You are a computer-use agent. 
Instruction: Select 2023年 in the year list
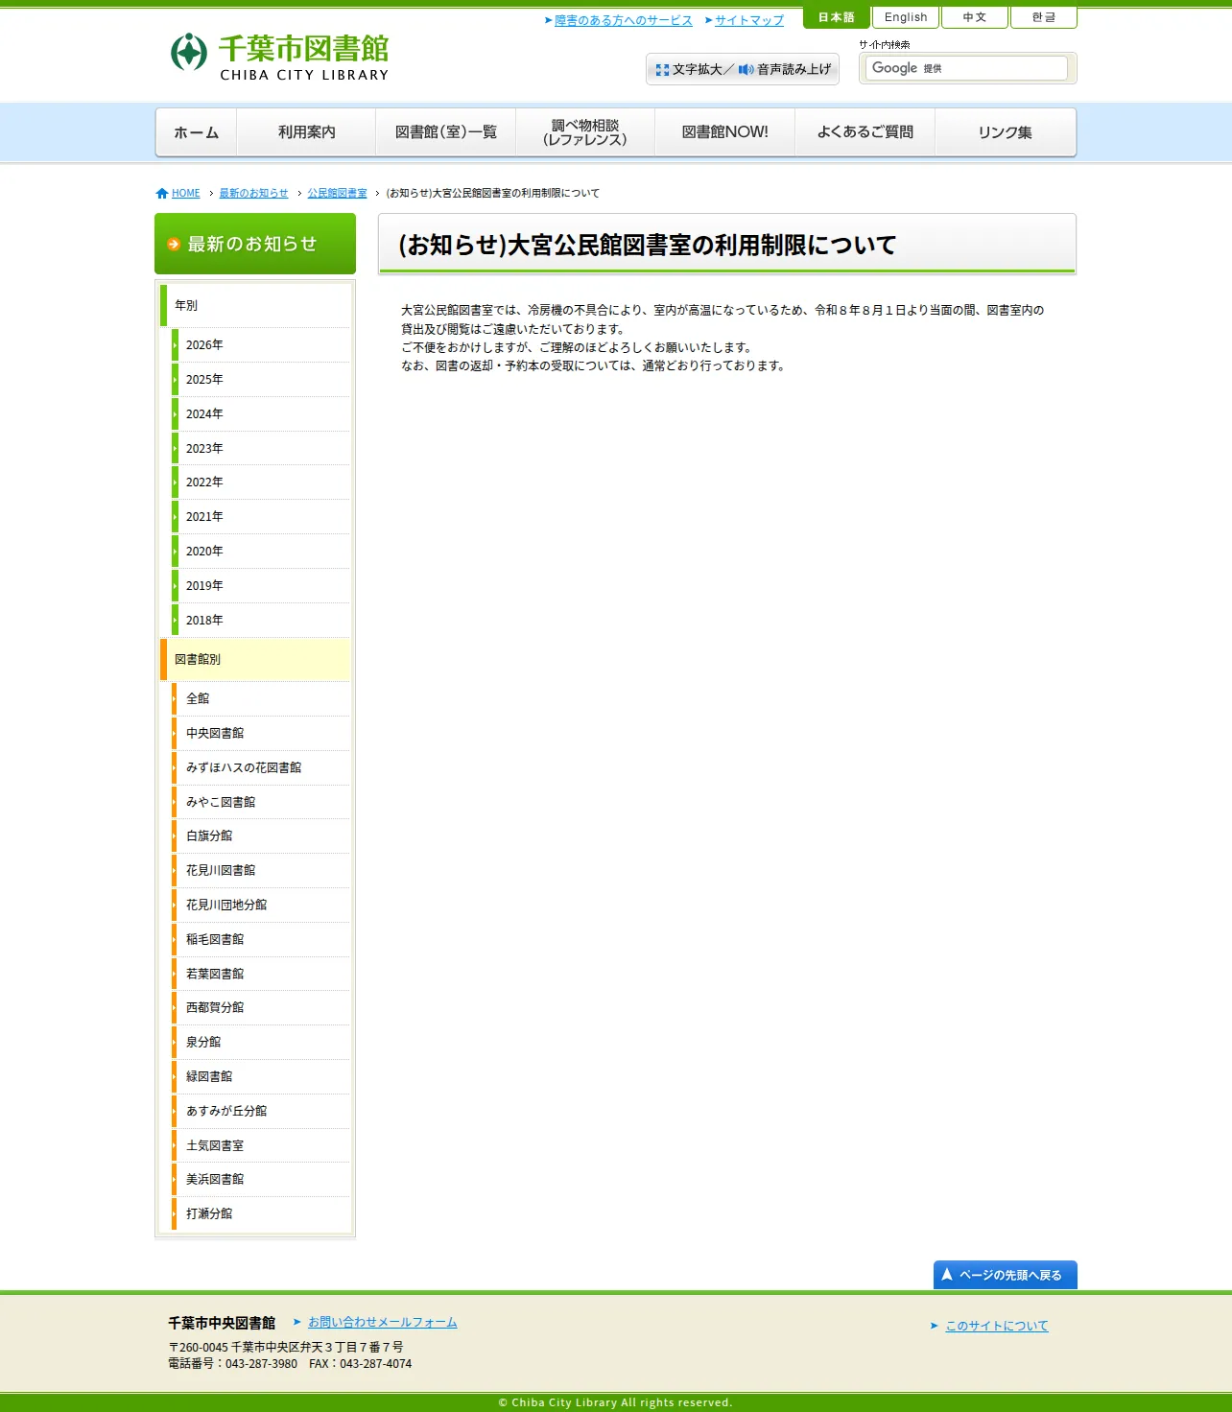(x=261, y=448)
